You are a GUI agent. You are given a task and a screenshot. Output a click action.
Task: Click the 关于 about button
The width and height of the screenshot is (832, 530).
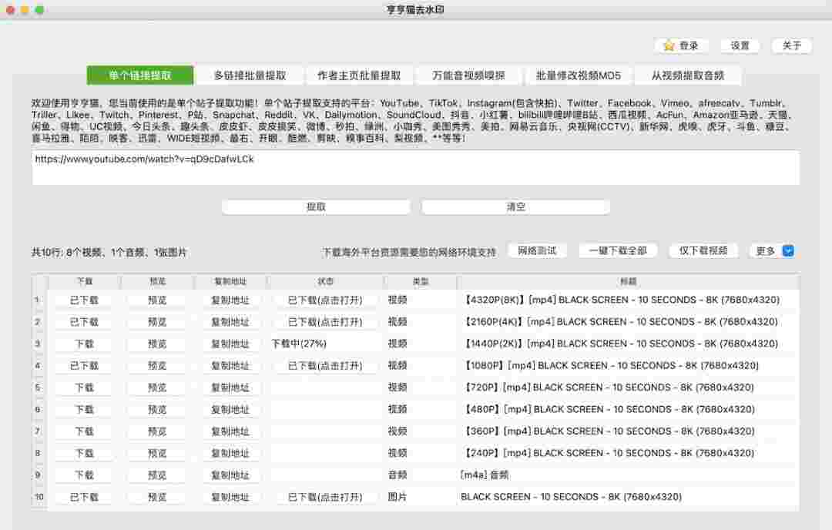tap(791, 45)
